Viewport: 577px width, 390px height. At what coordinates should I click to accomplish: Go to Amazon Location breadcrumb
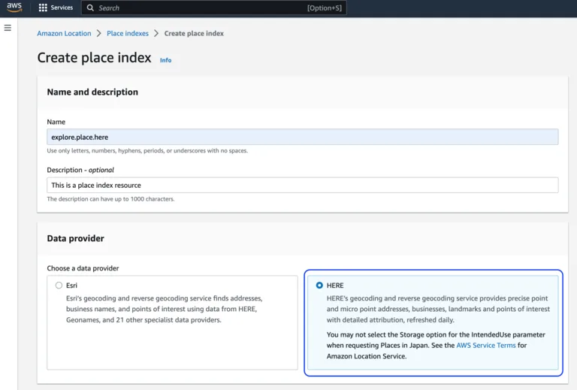click(x=64, y=34)
